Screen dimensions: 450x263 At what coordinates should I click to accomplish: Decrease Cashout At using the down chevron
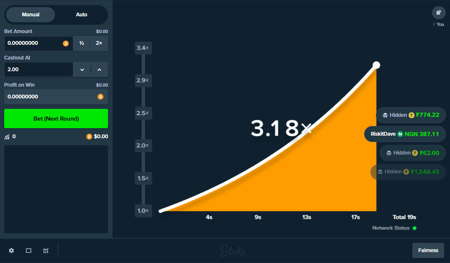click(82, 70)
